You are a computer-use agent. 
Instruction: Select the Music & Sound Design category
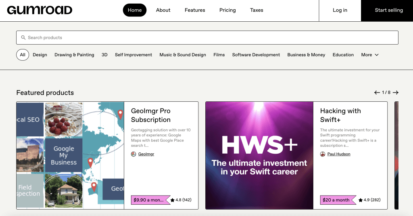coord(183,55)
